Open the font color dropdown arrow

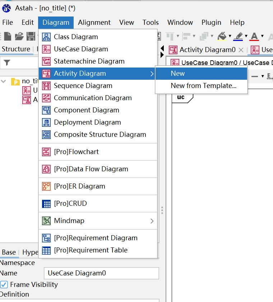(262, 36)
